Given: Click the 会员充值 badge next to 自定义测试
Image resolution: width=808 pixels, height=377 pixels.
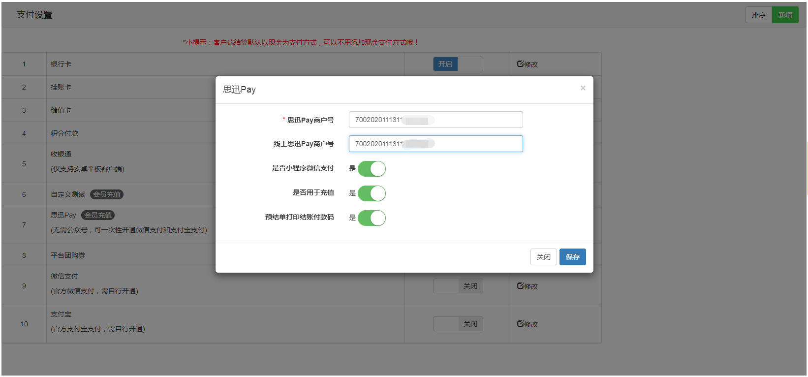Looking at the screenshot, I should point(107,194).
